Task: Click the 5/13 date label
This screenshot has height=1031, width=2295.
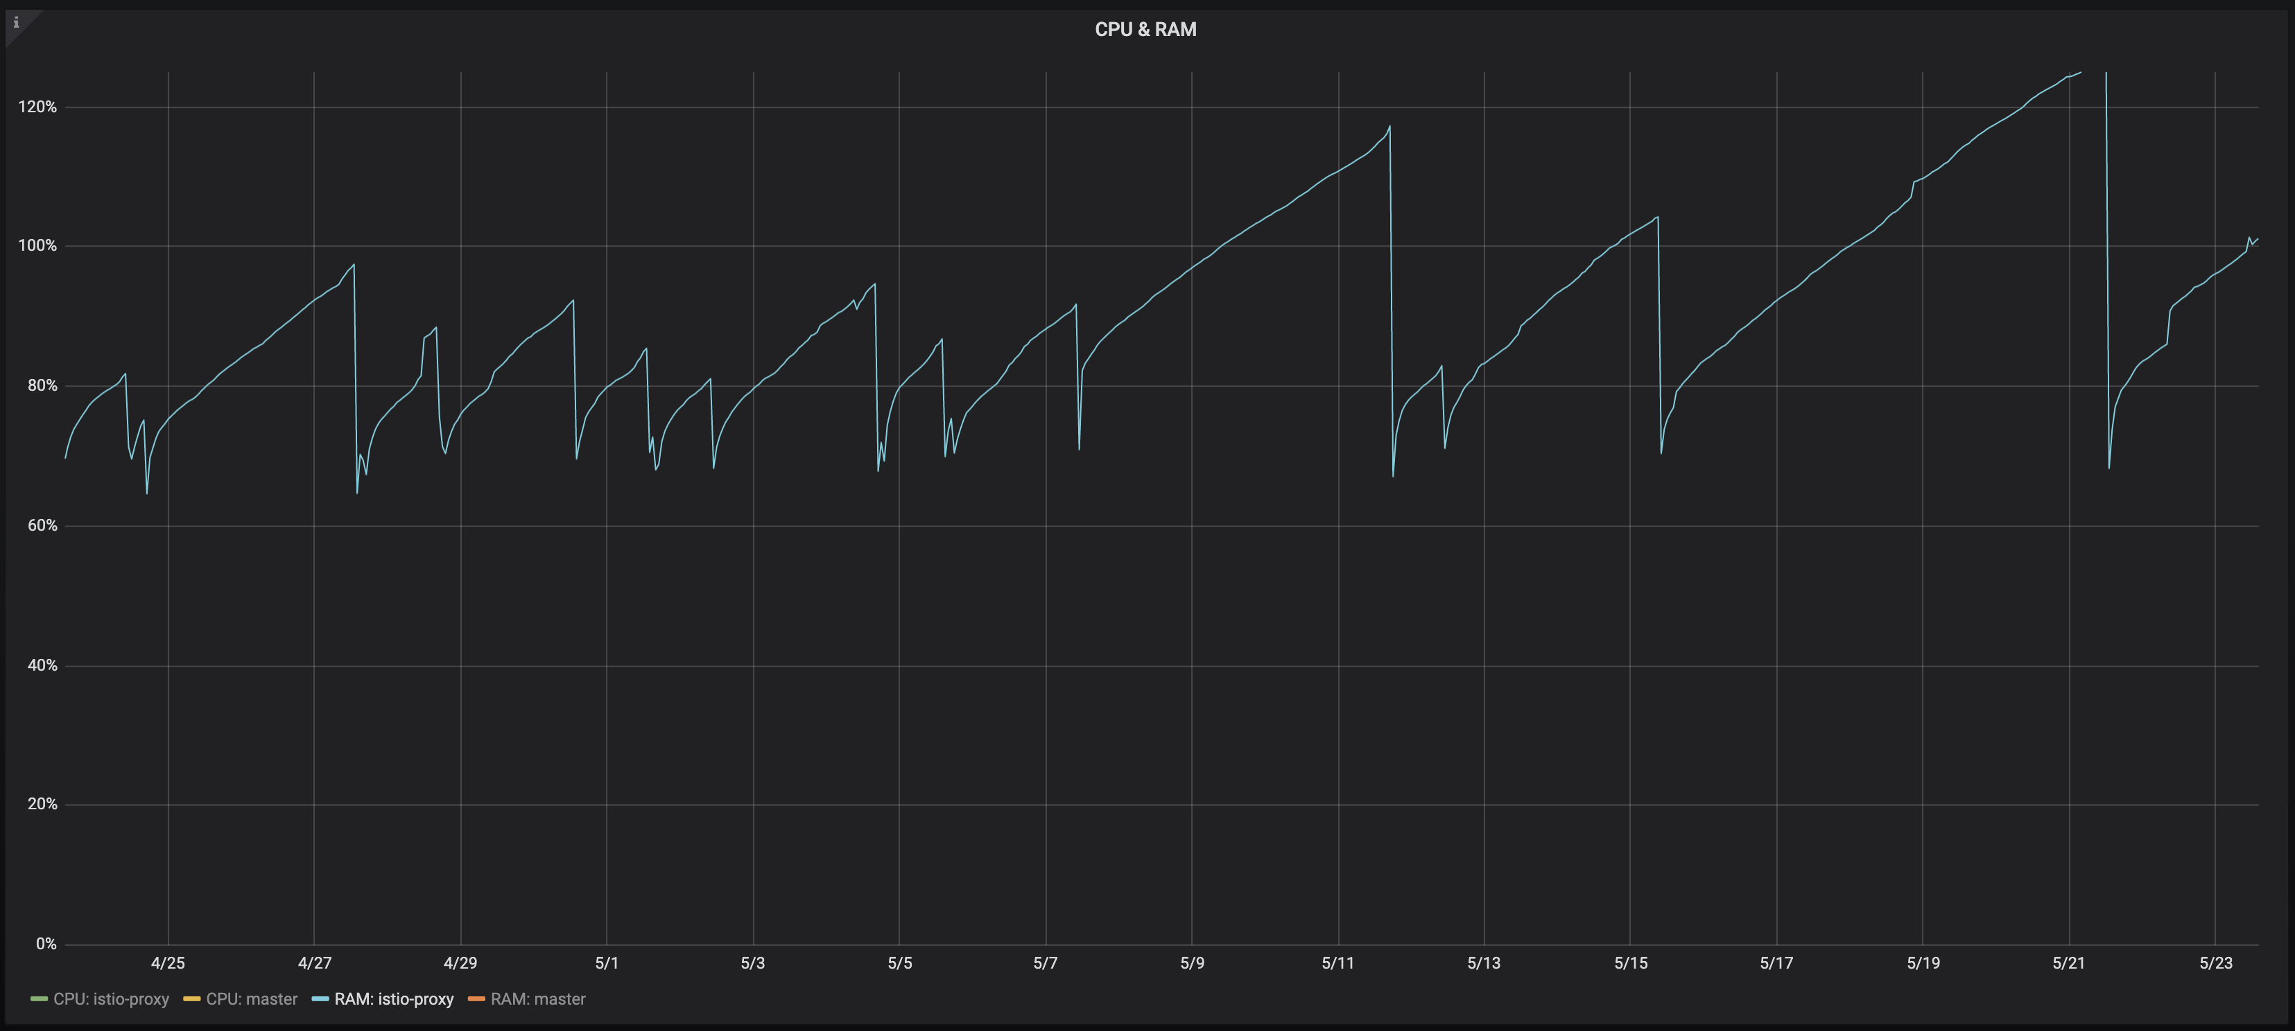Action: pyautogui.click(x=1484, y=962)
